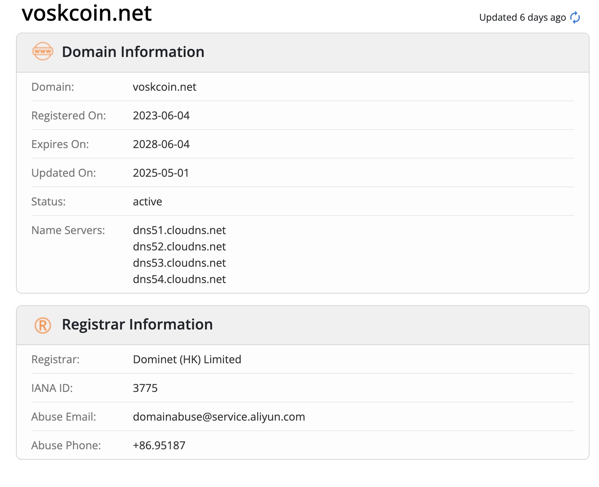
Task: Select the Registrar Information heading
Action: click(137, 324)
